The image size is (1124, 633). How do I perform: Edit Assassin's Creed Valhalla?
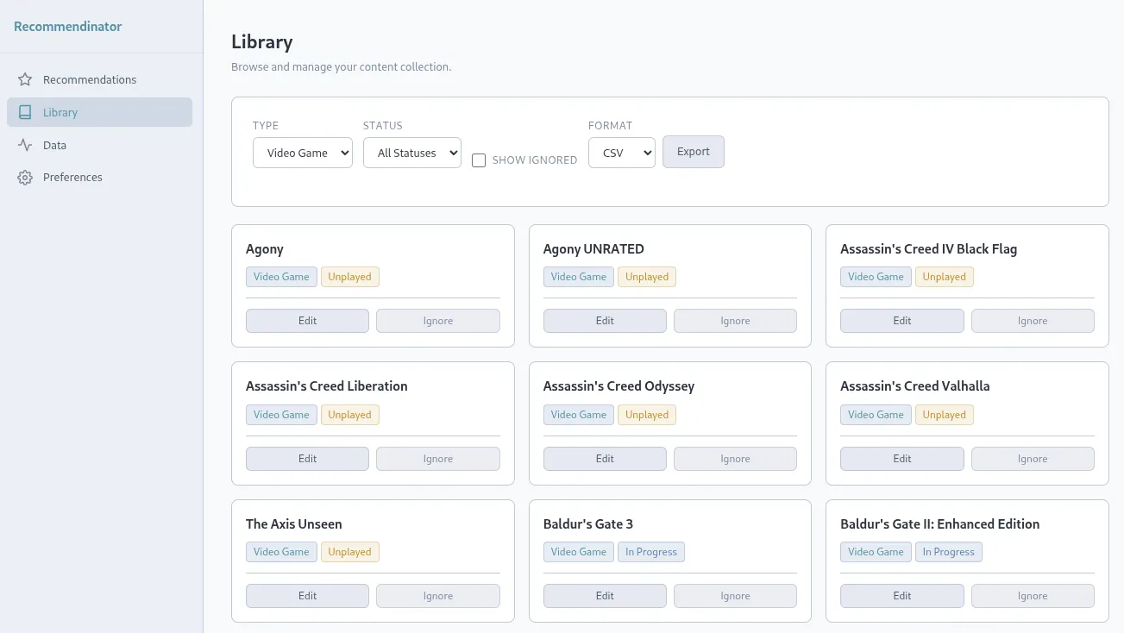902,459
